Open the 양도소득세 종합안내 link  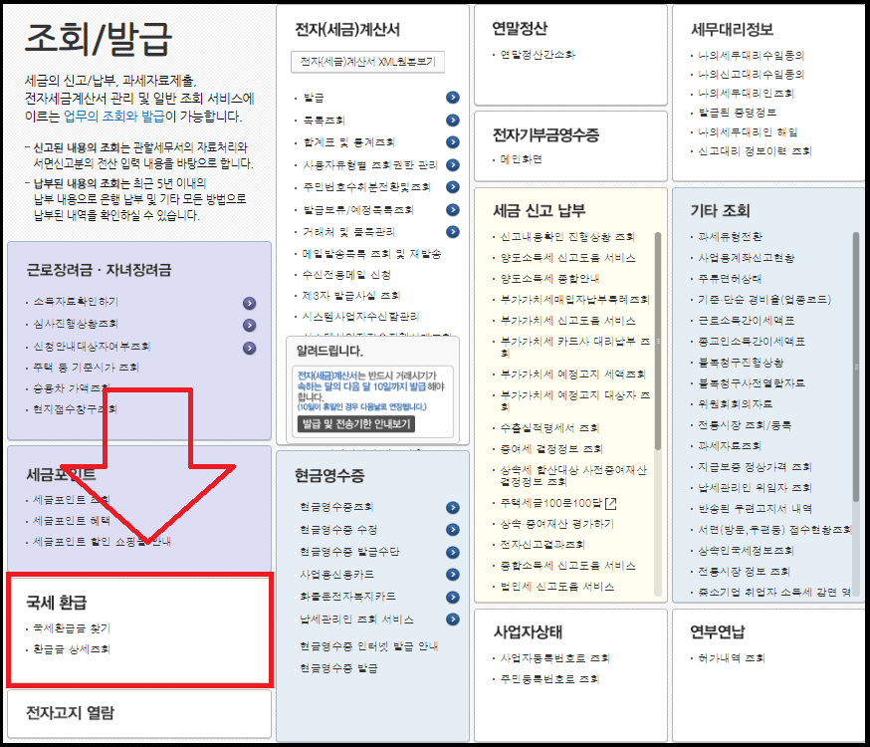coord(549,279)
